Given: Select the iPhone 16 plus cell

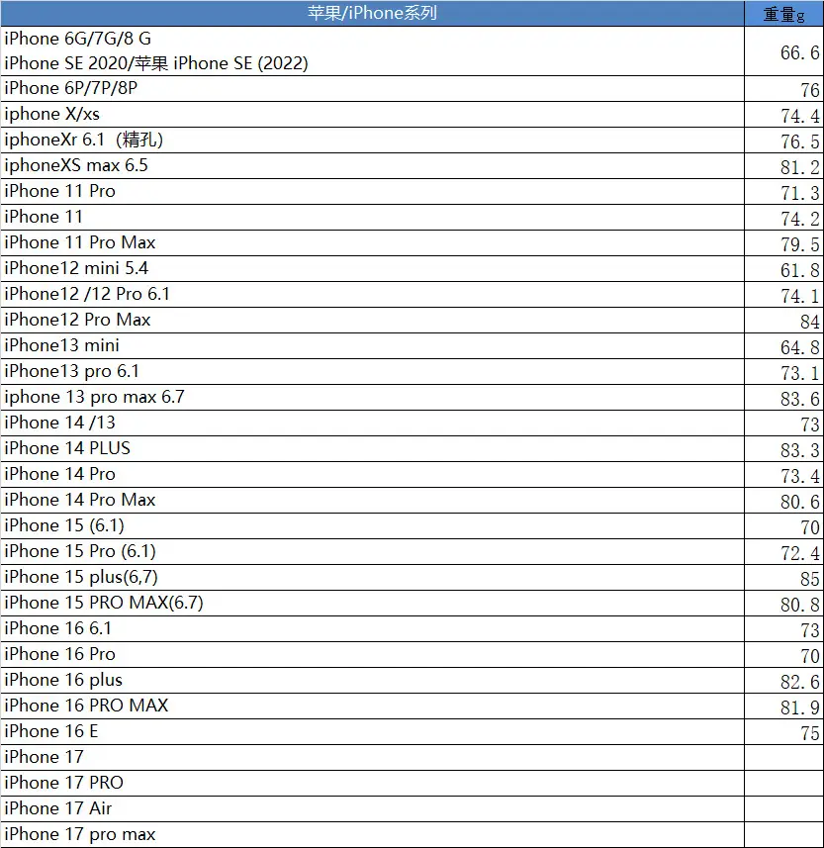Looking at the screenshot, I should point(372,681).
